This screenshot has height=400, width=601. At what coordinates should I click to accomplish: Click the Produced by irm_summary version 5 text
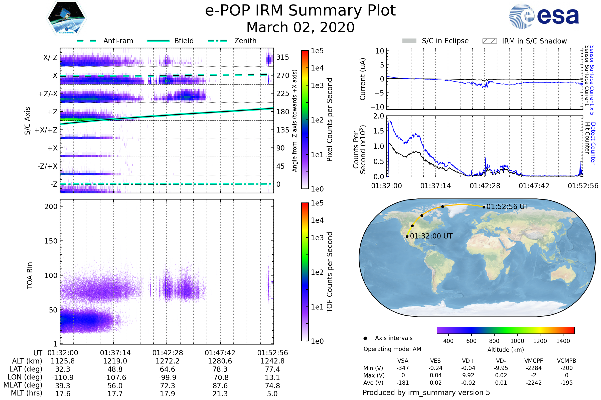point(426,392)
